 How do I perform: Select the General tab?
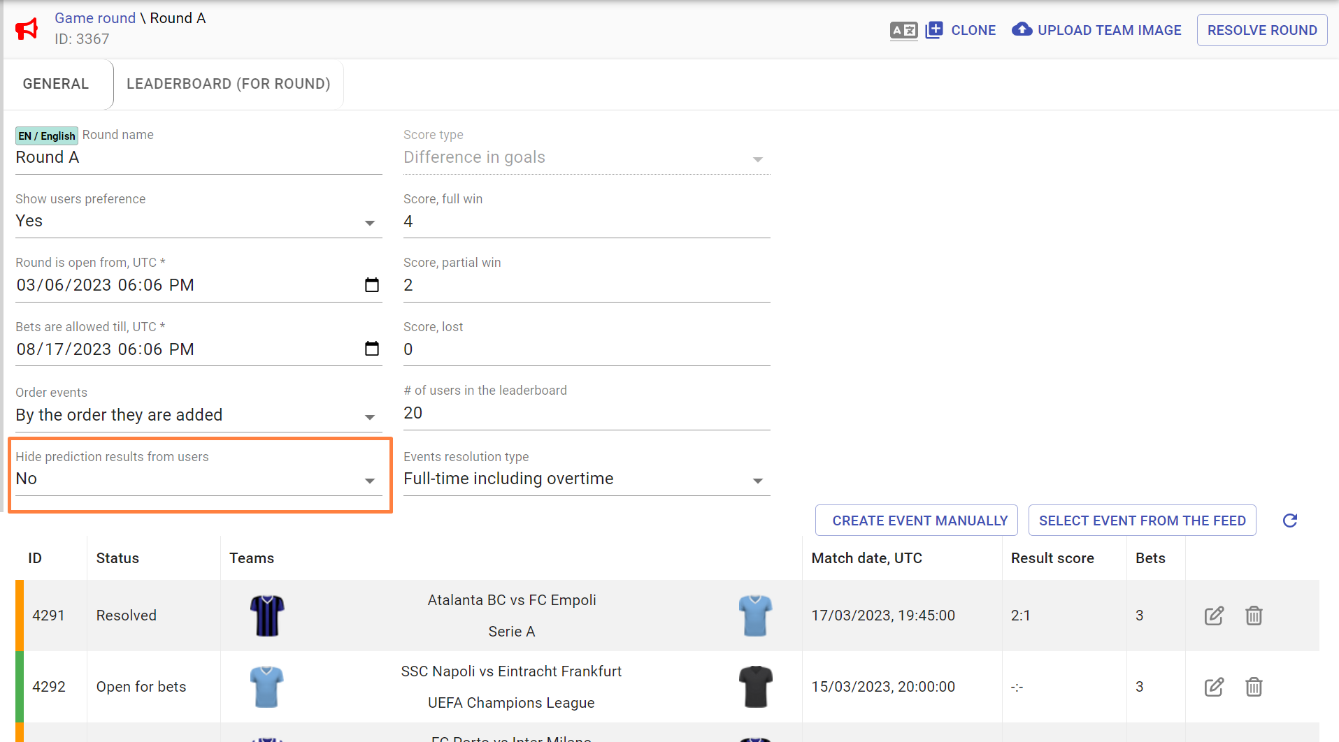coord(56,84)
